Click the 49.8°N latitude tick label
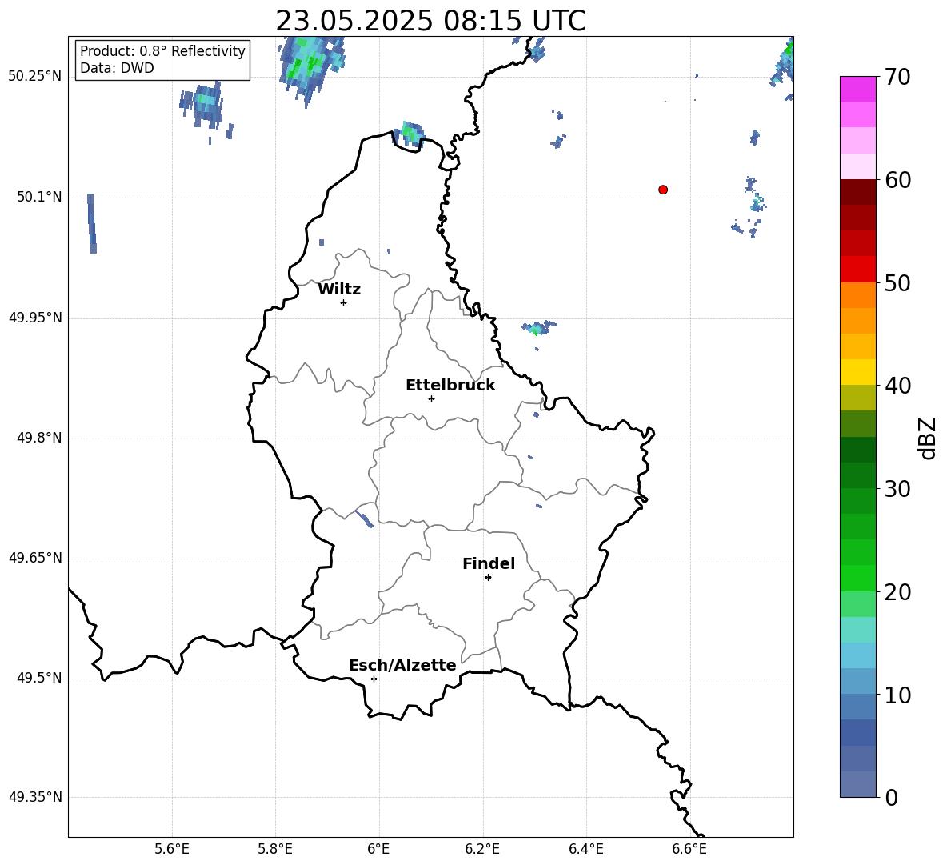Screen dimensions: 947x865 [39, 438]
